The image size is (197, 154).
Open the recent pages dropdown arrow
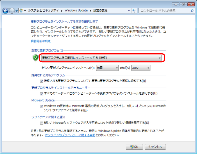pos(17,11)
